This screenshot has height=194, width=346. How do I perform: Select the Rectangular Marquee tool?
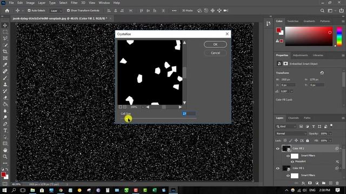coord(5,32)
